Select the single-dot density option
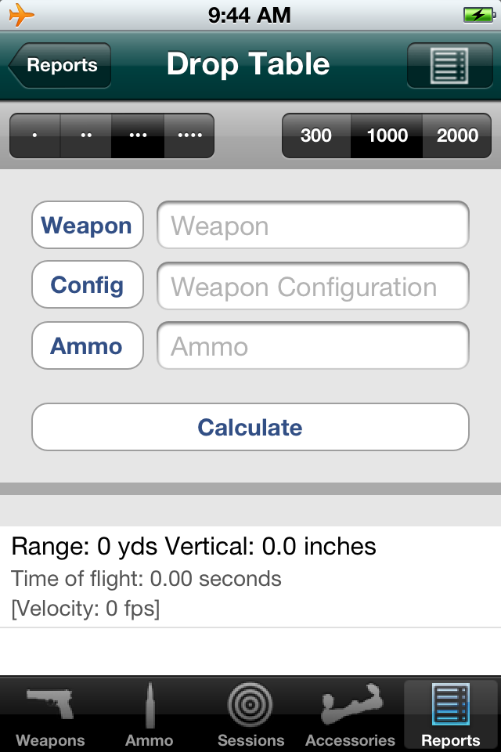 [x=33, y=135]
